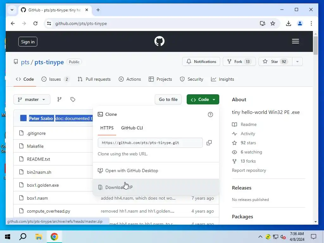
Task: Open Windows Start menu
Action: tap(8, 236)
